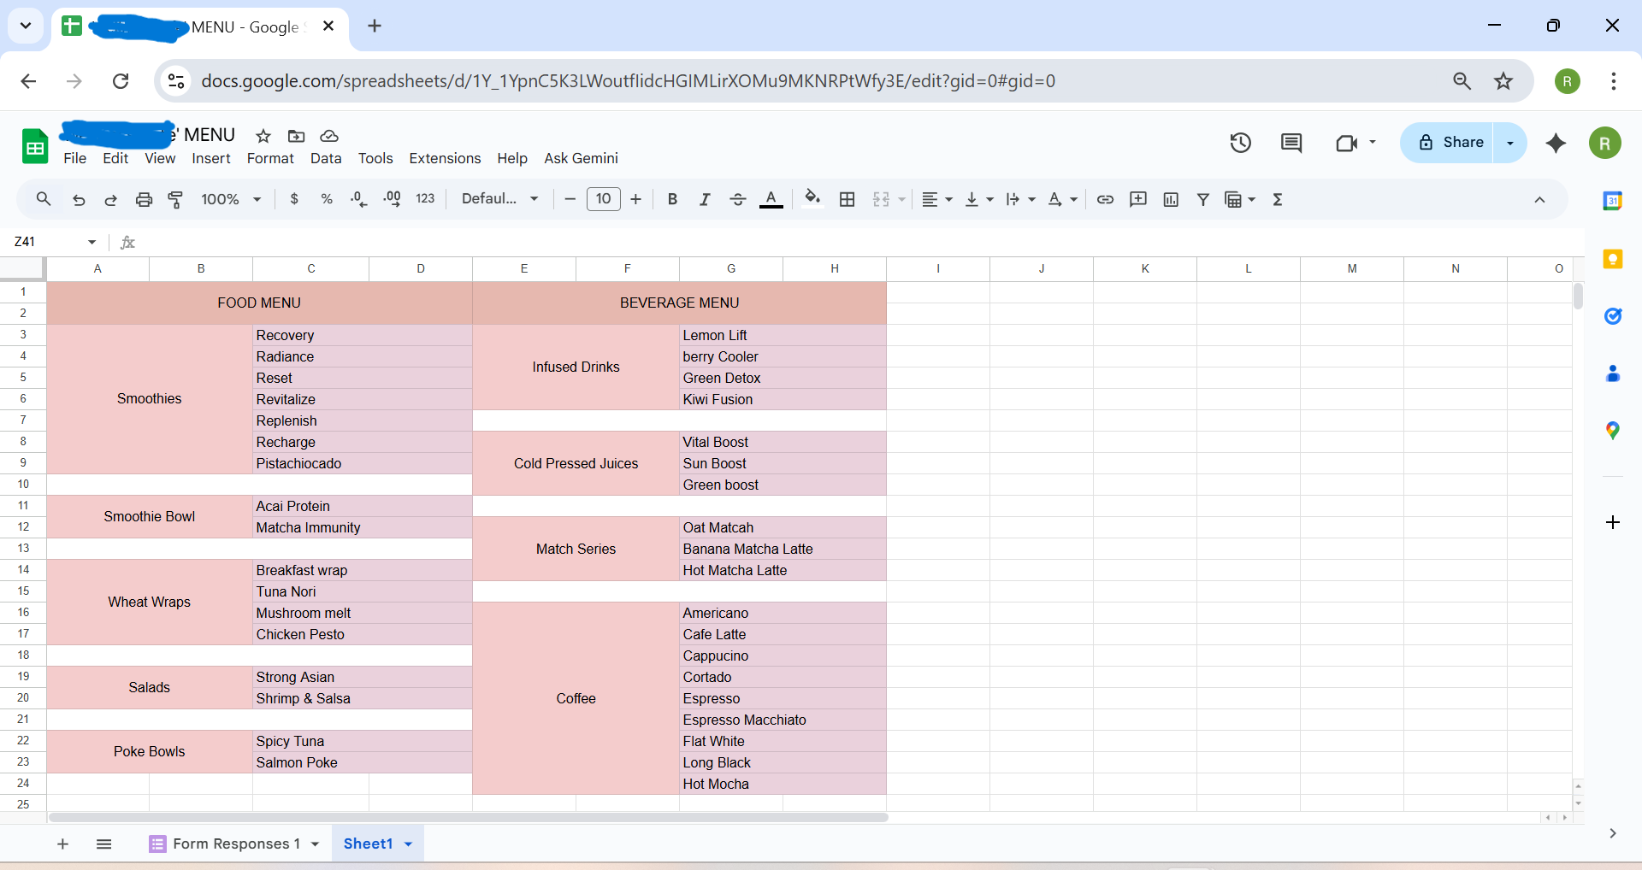Print the spreadsheet with printer icon
This screenshot has width=1642, height=870.
coord(144,200)
